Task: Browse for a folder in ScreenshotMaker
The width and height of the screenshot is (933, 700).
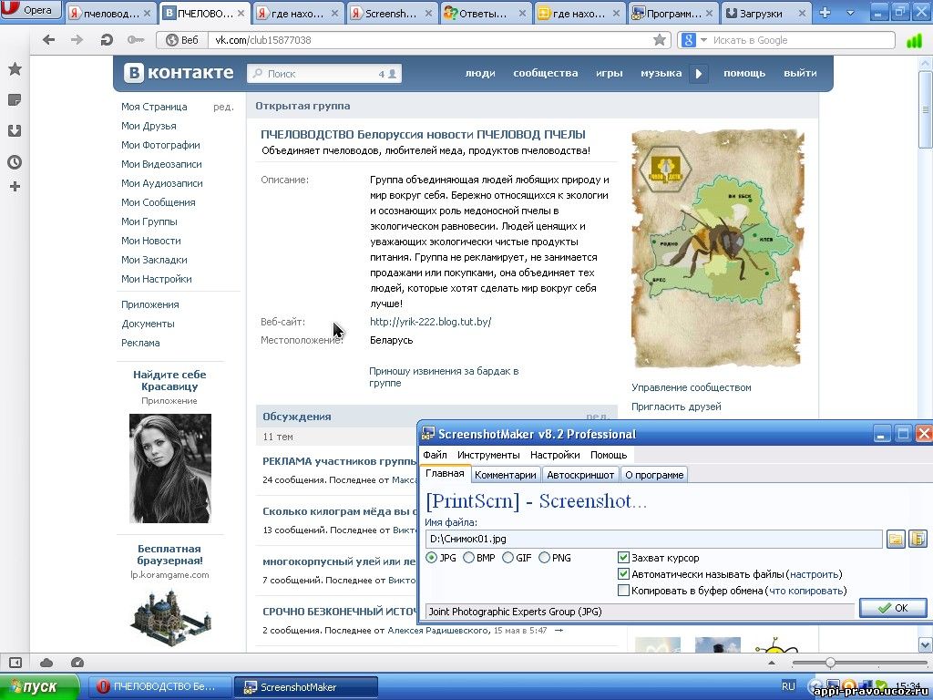Action: click(896, 540)
